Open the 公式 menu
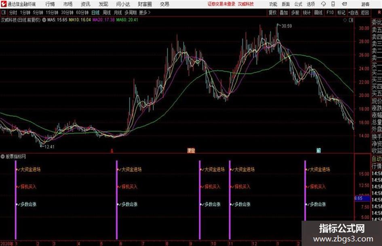The width and height of the screenshot is (382, 246). pyautogui.click(x=298, y=4)
